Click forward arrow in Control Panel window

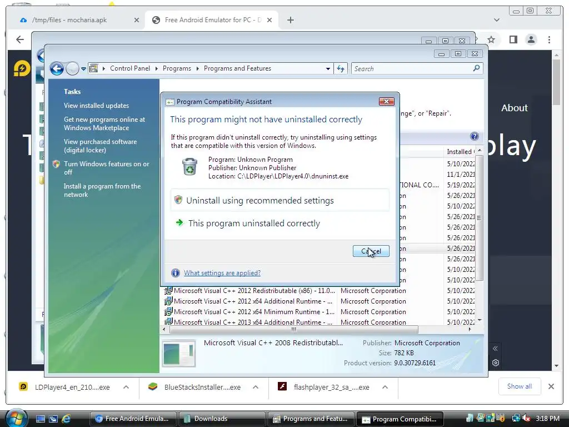[x=72, y=68]
